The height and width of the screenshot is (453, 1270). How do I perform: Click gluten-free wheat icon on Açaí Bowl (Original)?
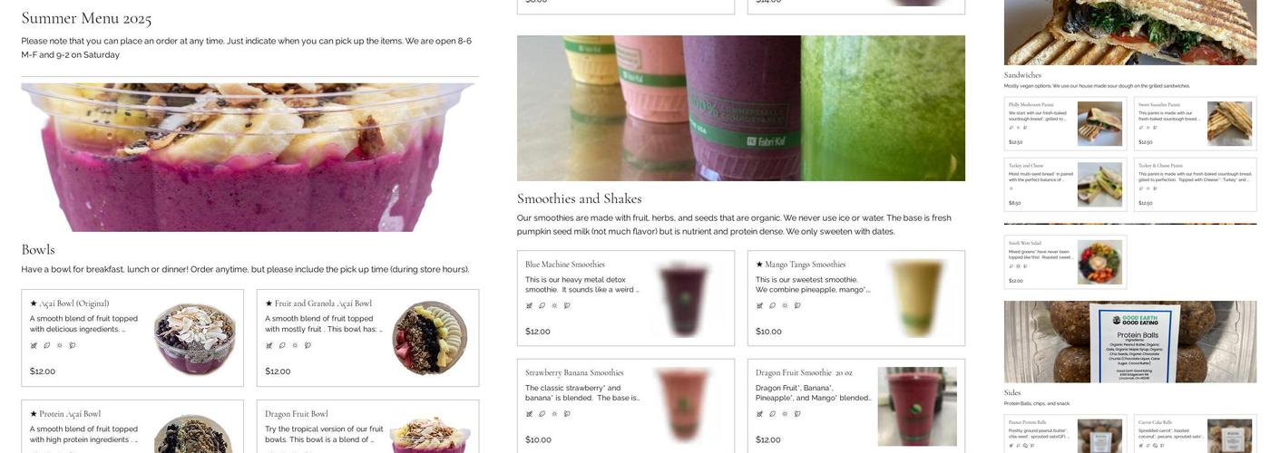tap(34, 345)
